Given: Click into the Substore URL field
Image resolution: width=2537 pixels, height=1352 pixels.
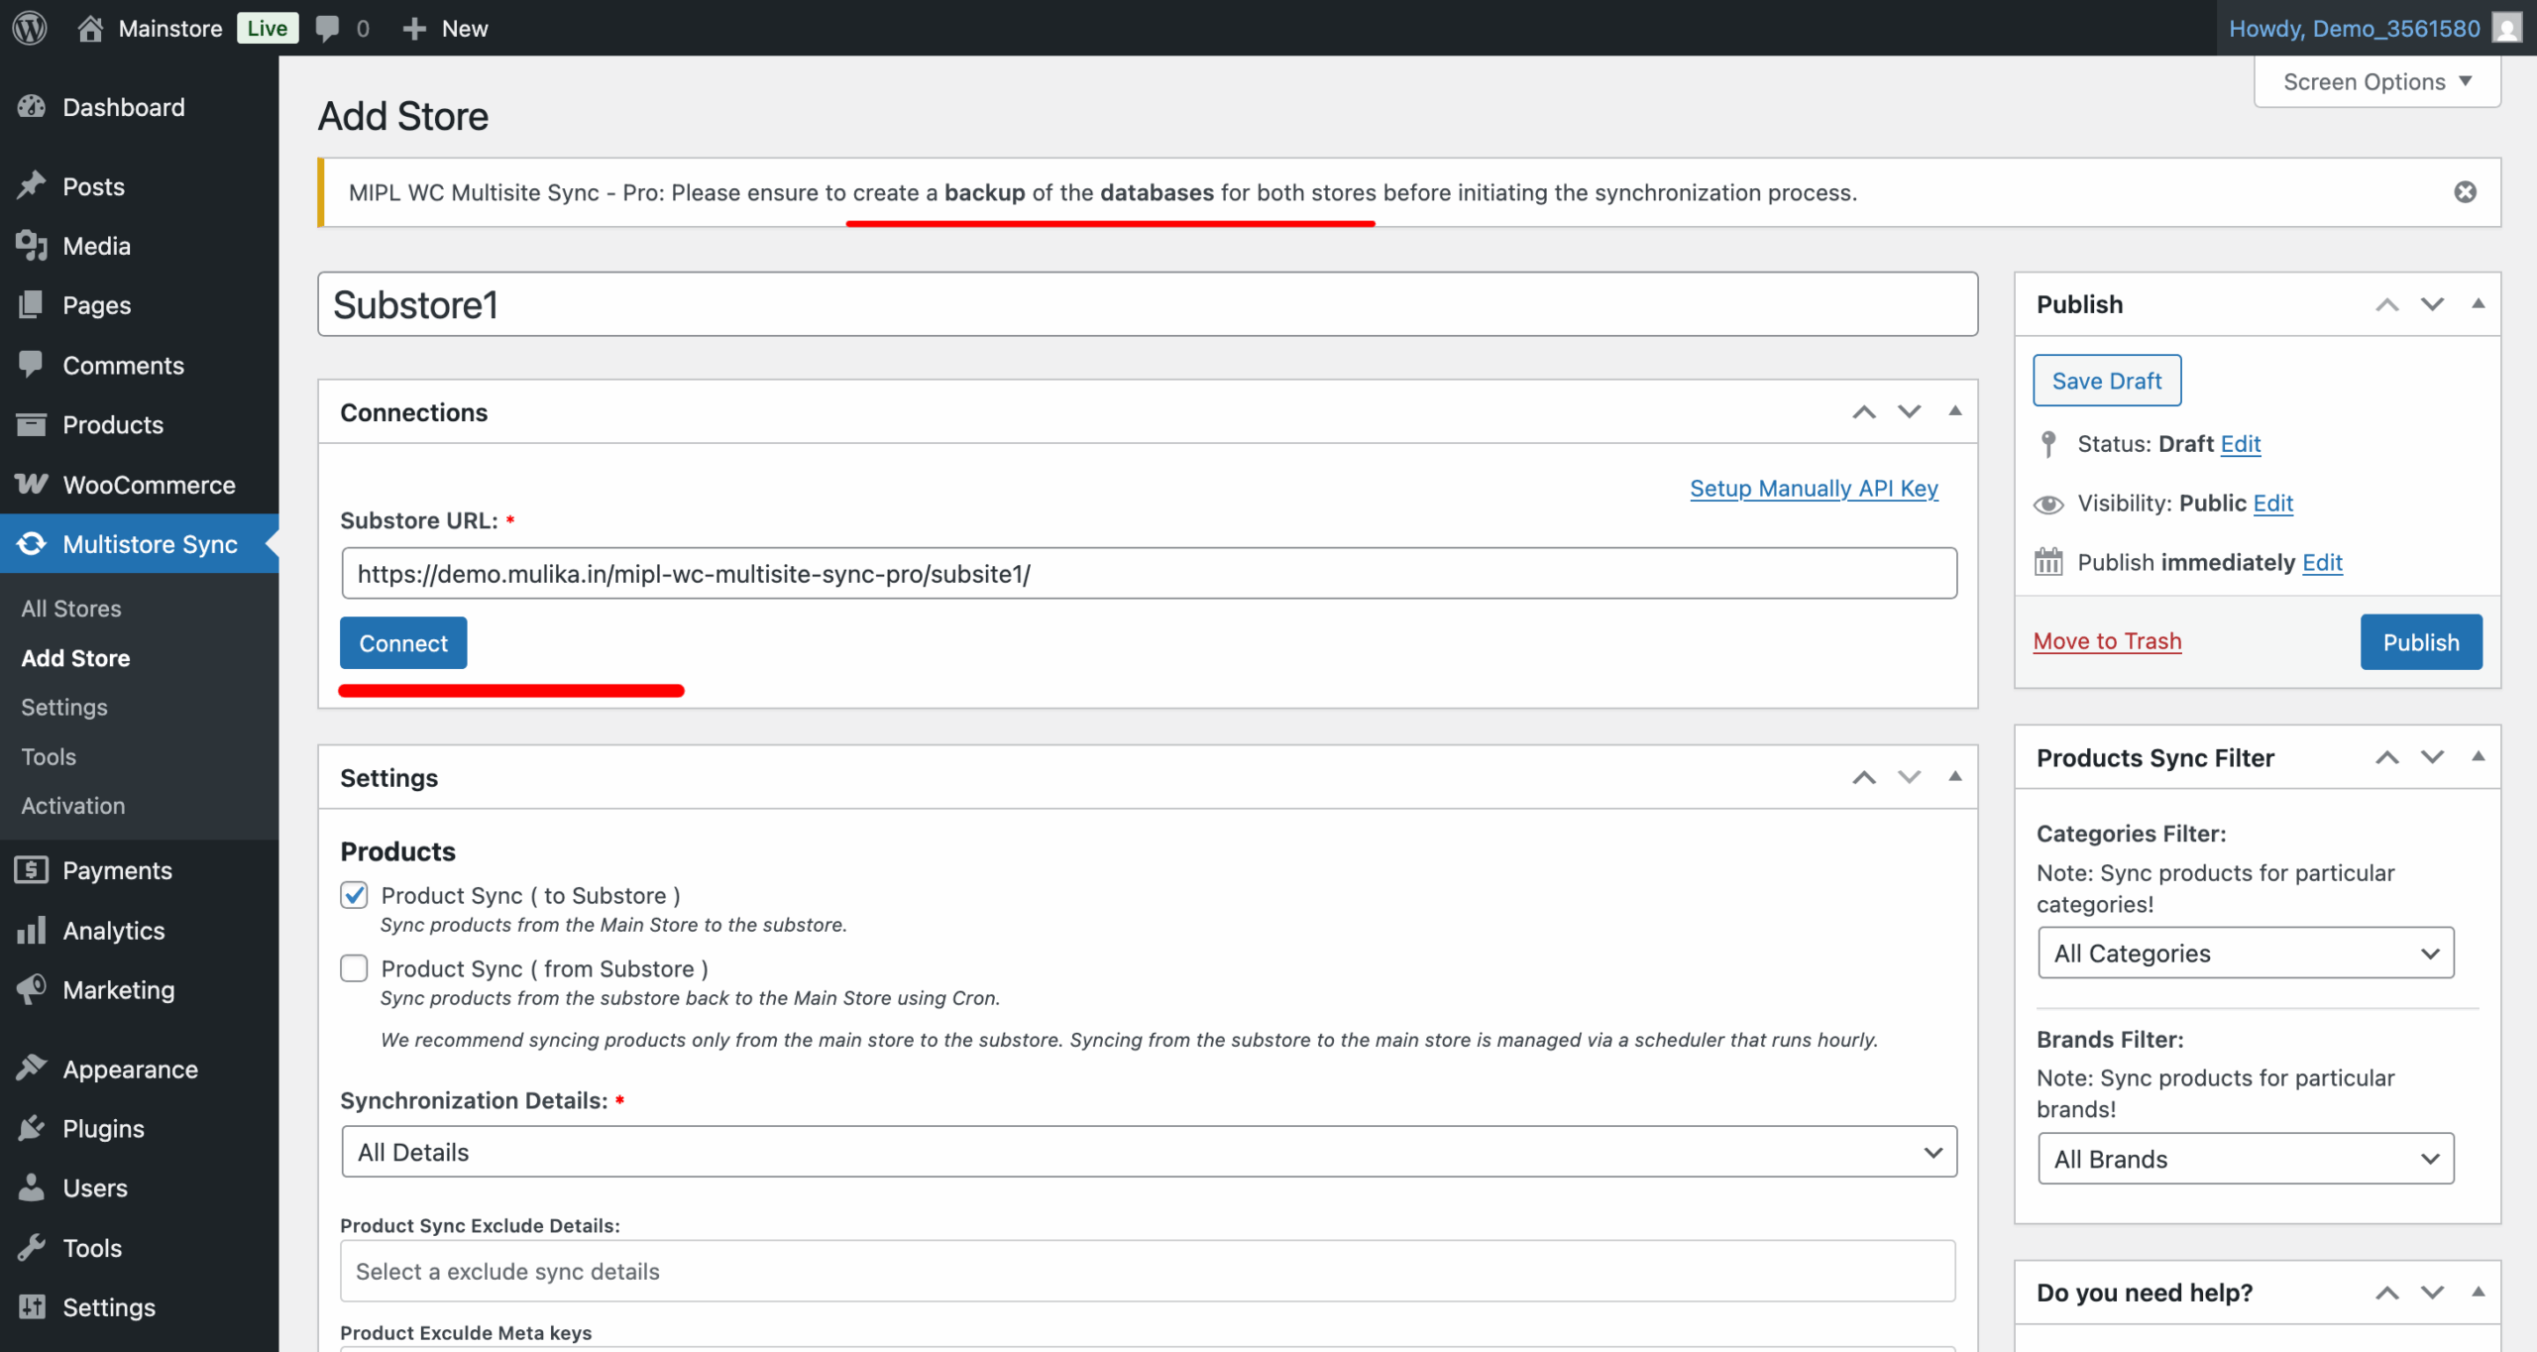Looking at the screenshot, I should pos(1148,573).
